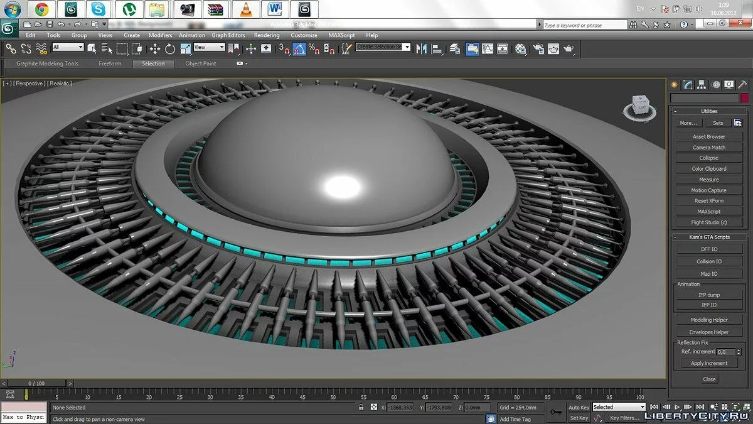The image size is (753, 424).
Task: Select the Rotate tool in the toolbar
Action: (170, 48)
